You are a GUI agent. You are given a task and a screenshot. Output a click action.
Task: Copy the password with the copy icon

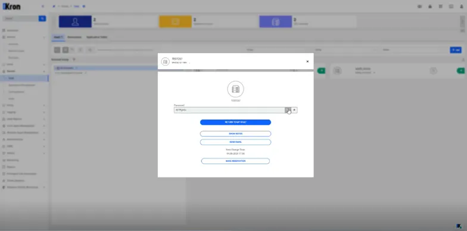[x=288, y=110]
